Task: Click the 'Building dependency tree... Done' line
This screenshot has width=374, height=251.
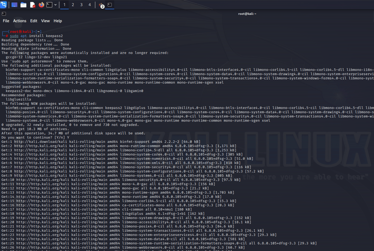Action: tap(35, 45)
